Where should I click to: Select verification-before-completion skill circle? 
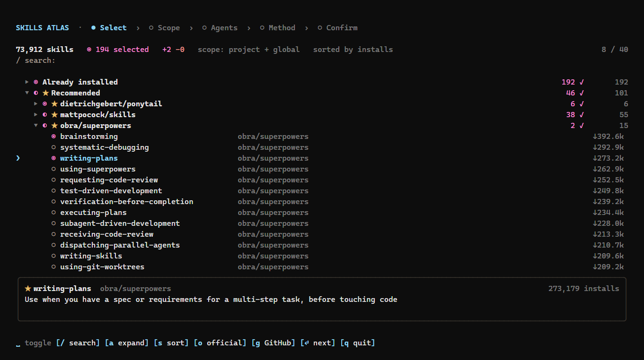53,202
